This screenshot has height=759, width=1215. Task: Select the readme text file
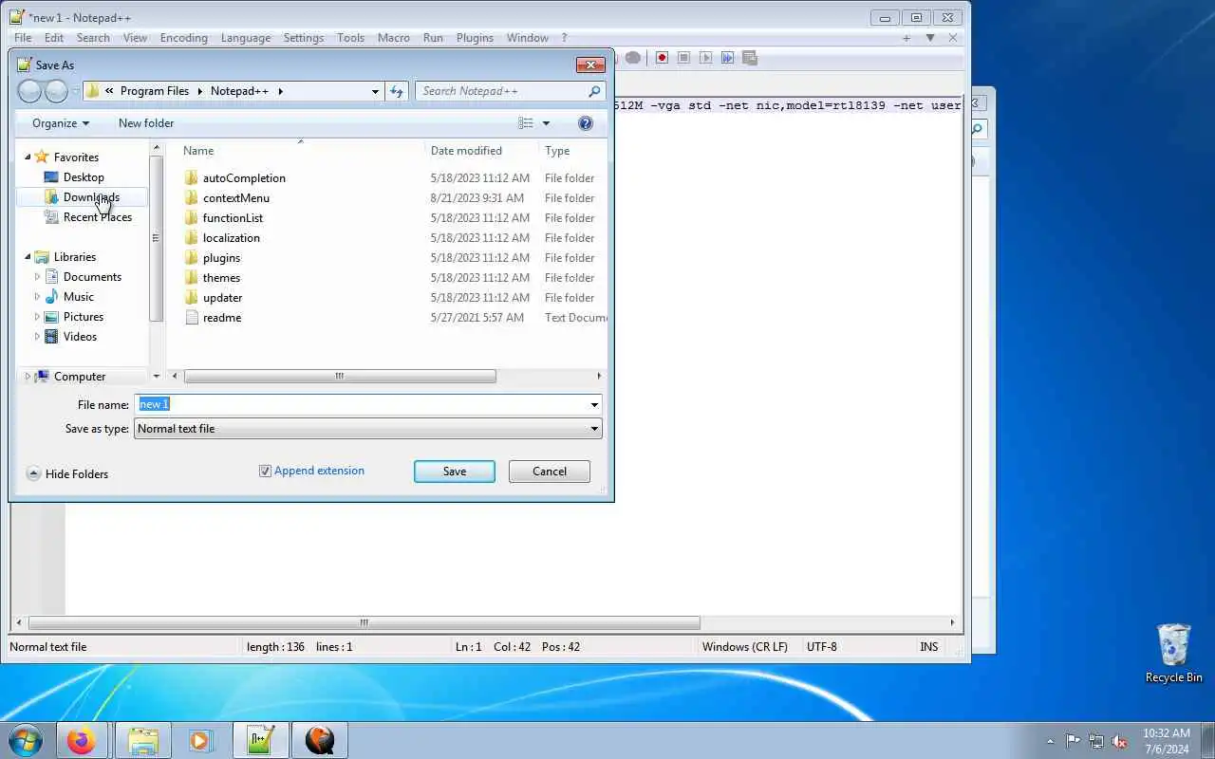click(x=222, y=318)
